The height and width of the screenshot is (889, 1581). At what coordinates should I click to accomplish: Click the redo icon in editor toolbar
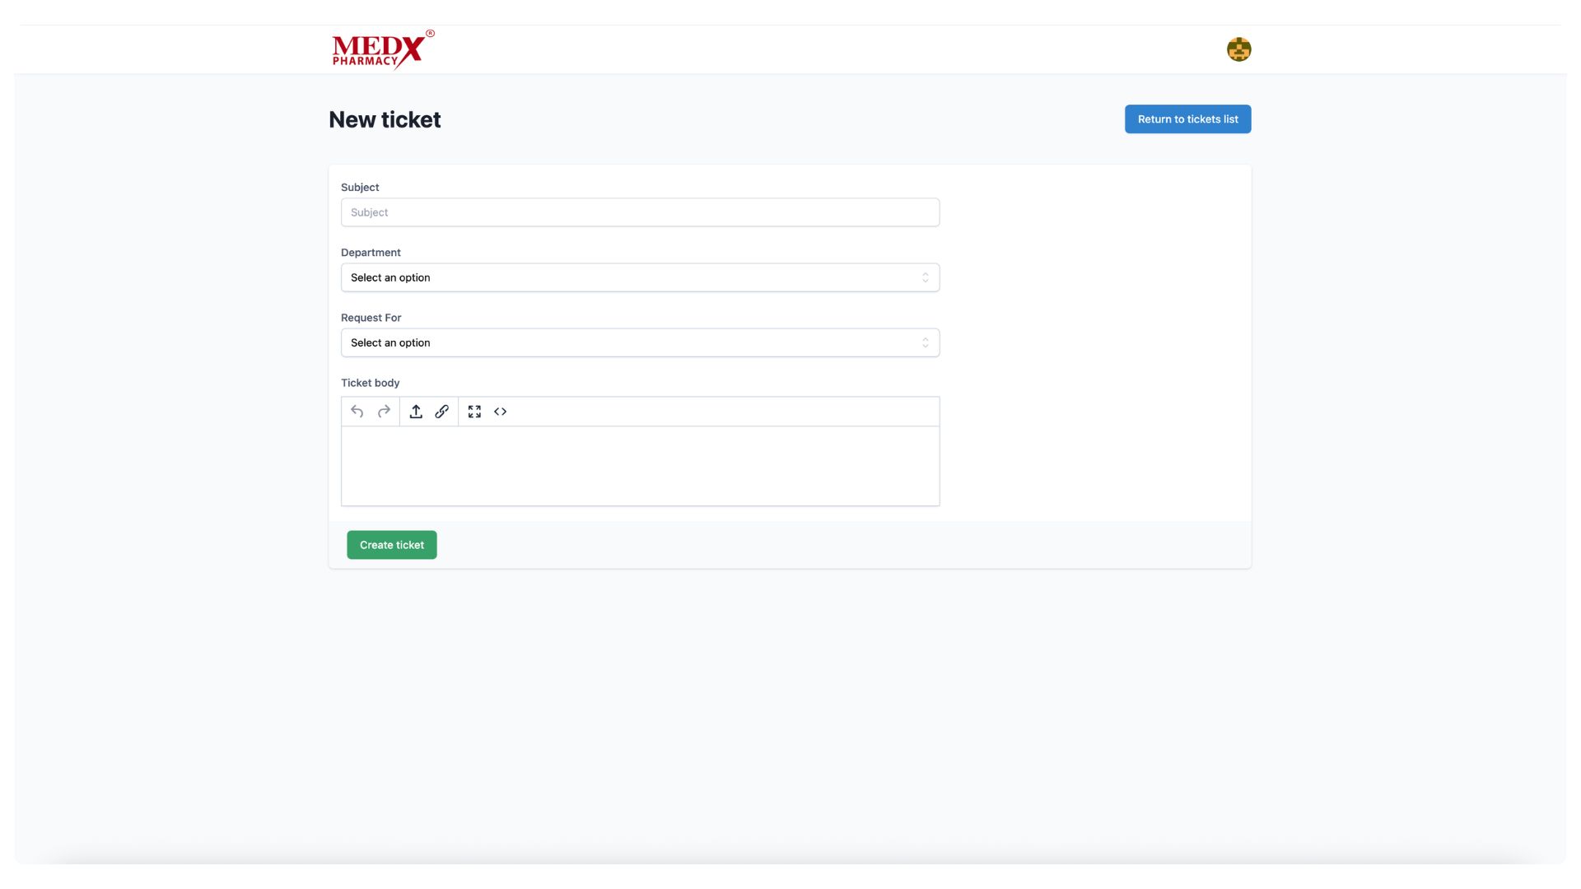pos(384,412)
